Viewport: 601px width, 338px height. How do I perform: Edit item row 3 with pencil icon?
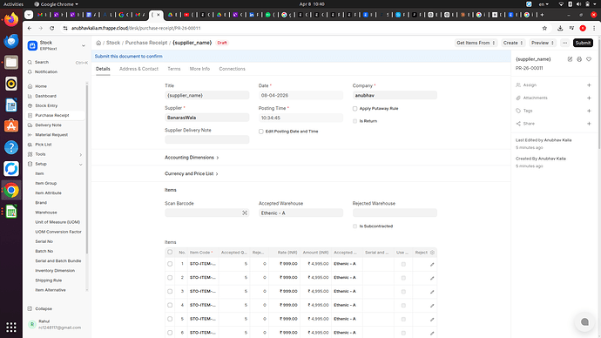(x=432, y=292)
